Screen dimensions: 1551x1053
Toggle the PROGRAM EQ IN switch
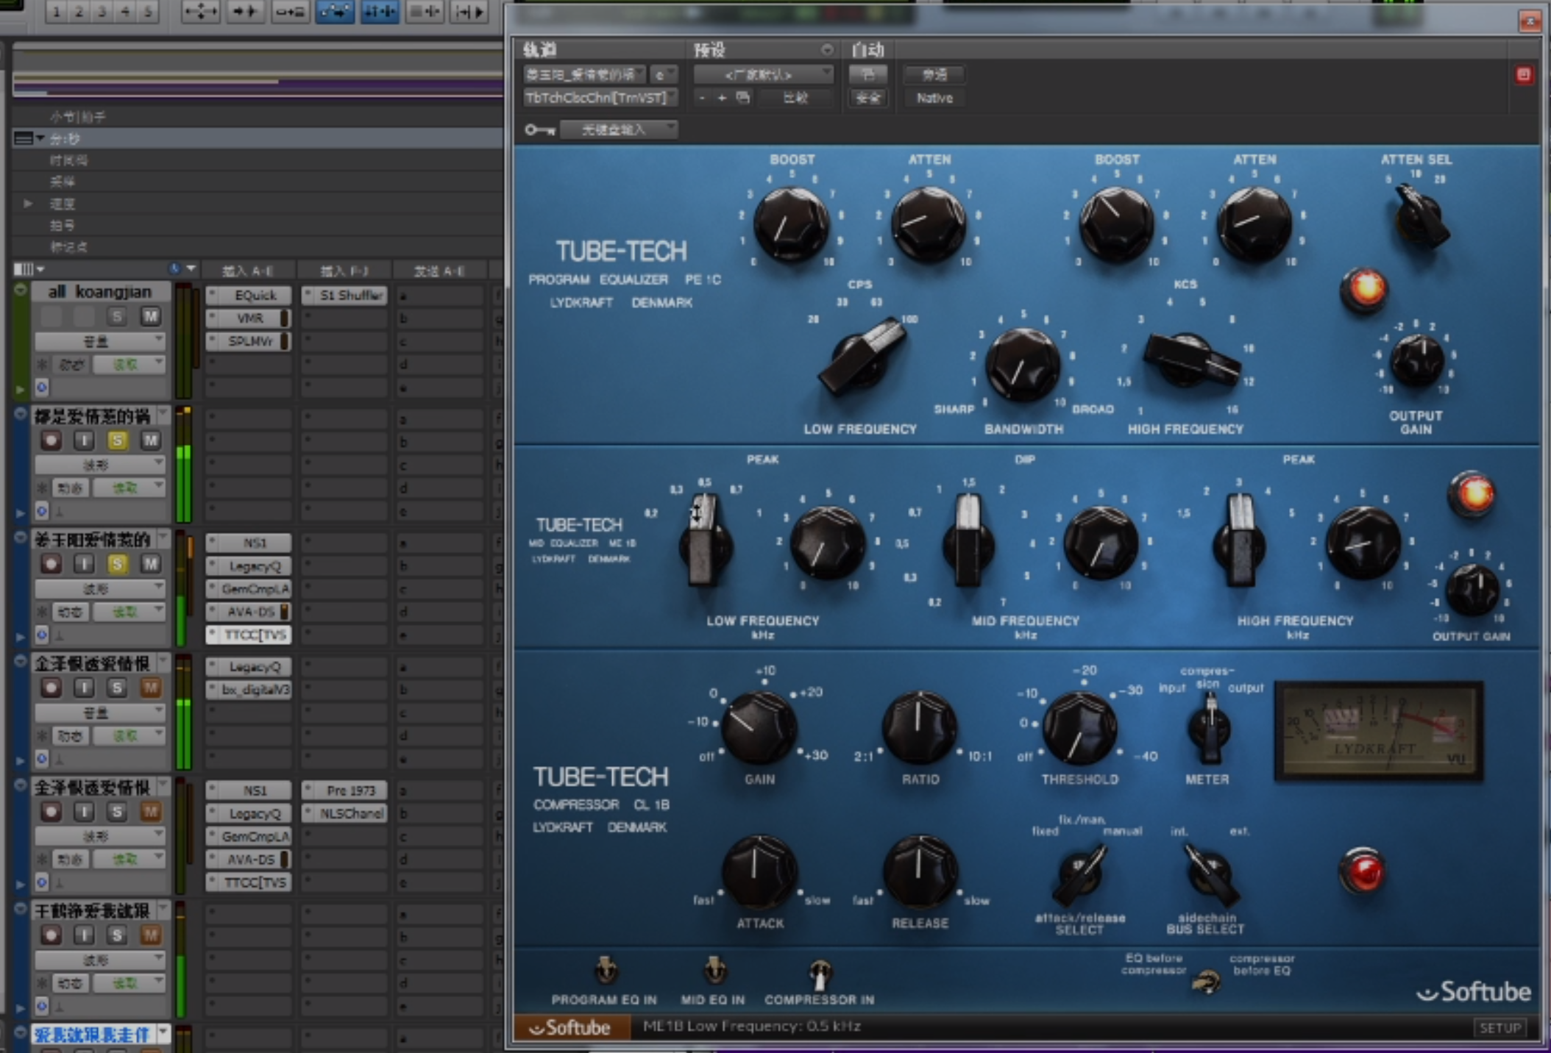[x=606, y=971]
